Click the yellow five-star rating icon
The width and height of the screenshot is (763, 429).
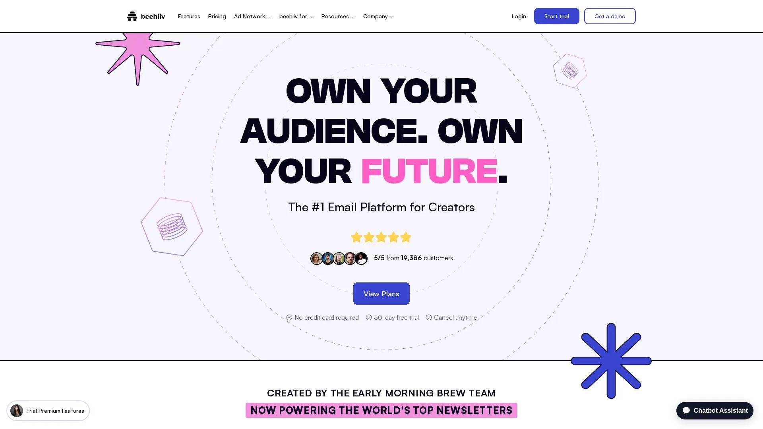click(381, 237)
